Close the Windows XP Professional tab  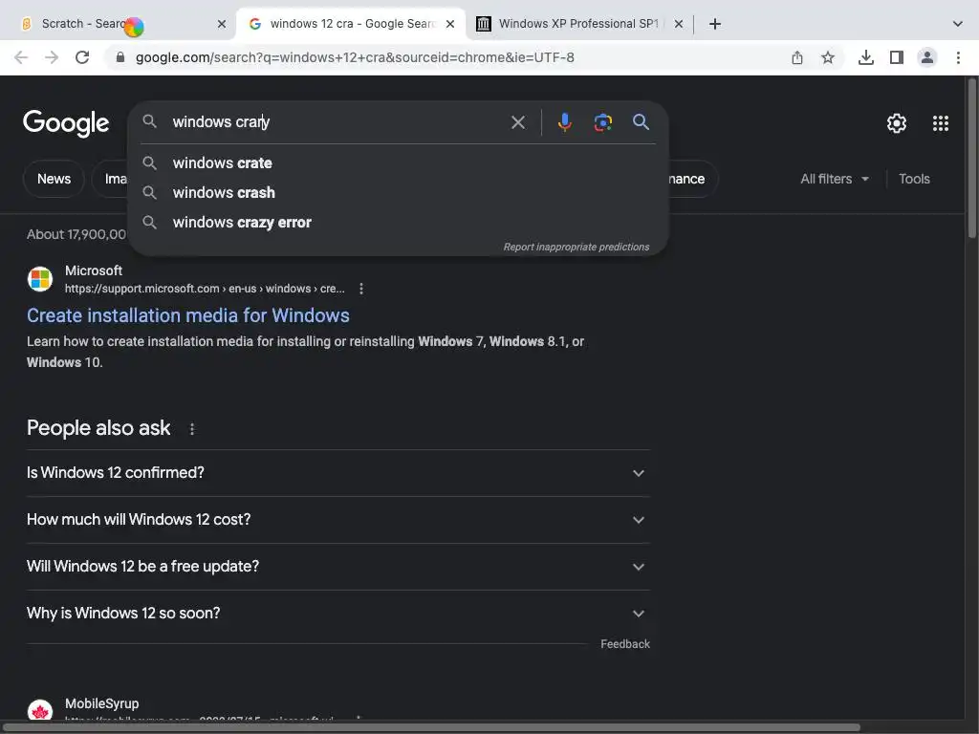[x=679, y=24]
